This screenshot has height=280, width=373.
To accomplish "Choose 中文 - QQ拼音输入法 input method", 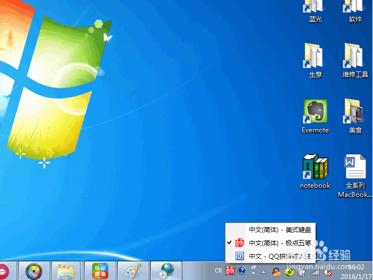I will [271, 256].
